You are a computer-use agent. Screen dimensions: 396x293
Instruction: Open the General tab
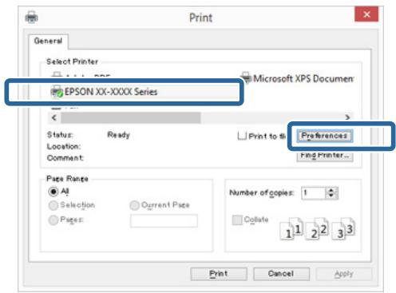pos(48,41)
